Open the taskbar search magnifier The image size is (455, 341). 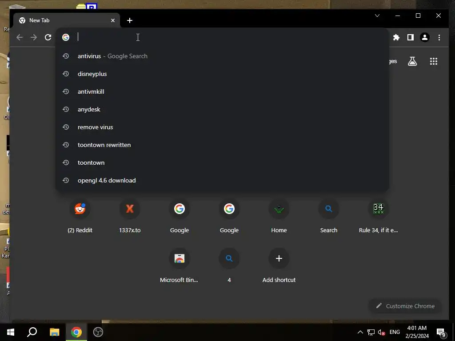(32, 332)
